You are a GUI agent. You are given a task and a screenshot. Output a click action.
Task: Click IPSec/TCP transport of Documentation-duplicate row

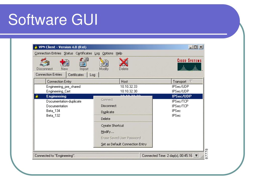[180, 101]
